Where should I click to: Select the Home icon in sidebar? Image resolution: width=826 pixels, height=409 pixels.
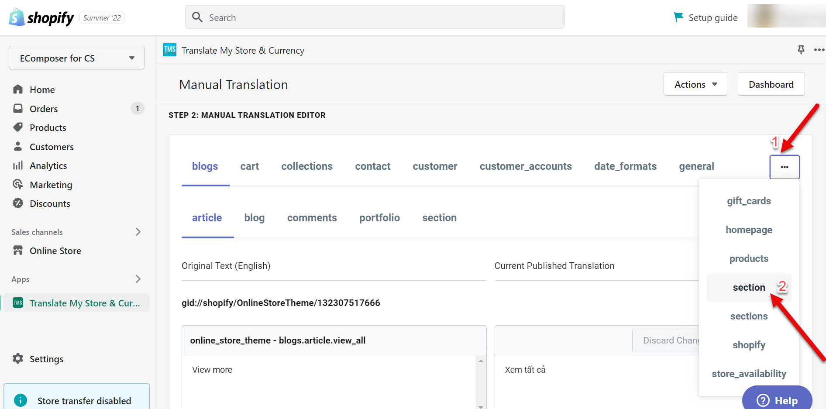point(18,89)
